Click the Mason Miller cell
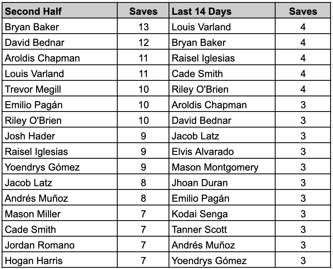Viewport: 333px width, 269px height. point(60,213)
